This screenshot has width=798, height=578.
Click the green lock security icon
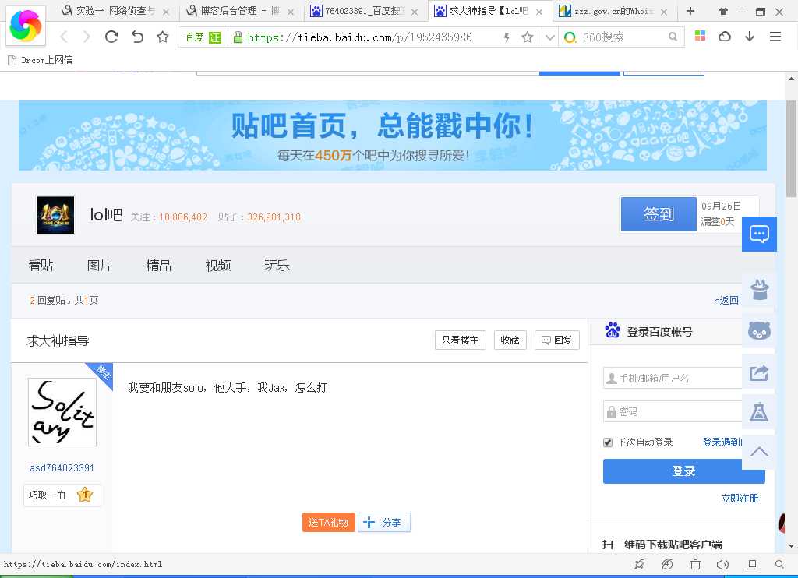237,37
